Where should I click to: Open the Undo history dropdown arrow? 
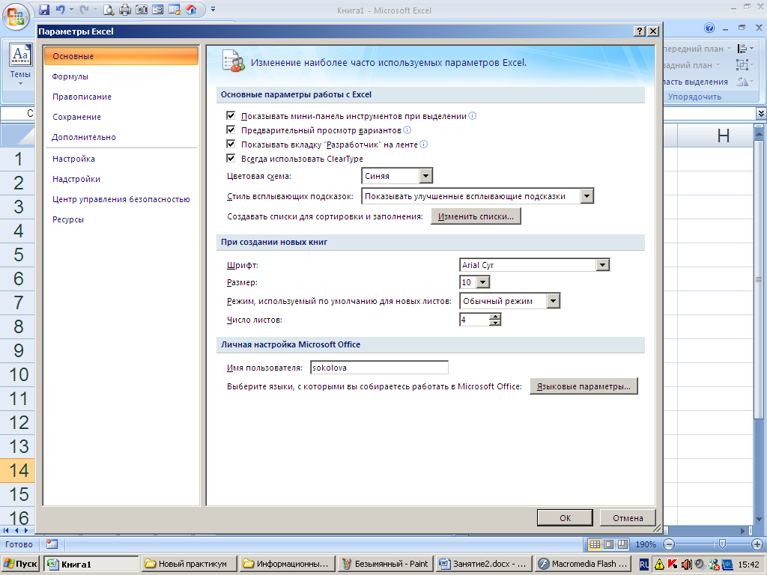coord(71,9)
